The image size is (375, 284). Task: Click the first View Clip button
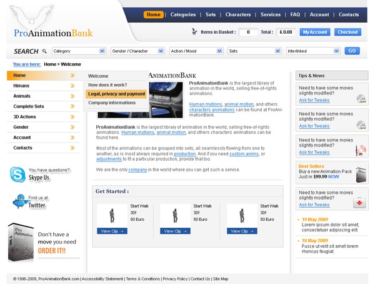tap(112, 231)
